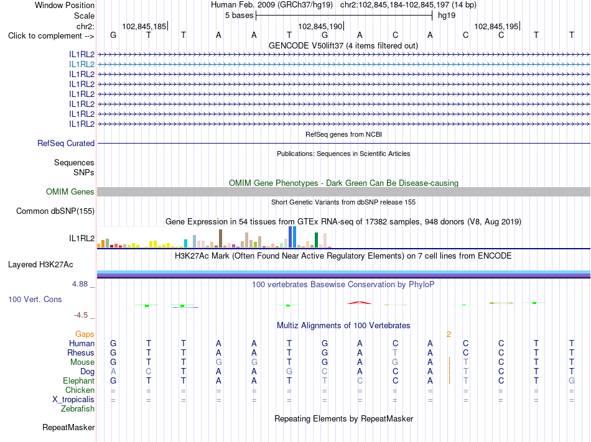Click the light-blue highlighted IL1RL2 transcript label
Image resolution: width=591 pixels, height=442 pixels.
tap(81, 65)
